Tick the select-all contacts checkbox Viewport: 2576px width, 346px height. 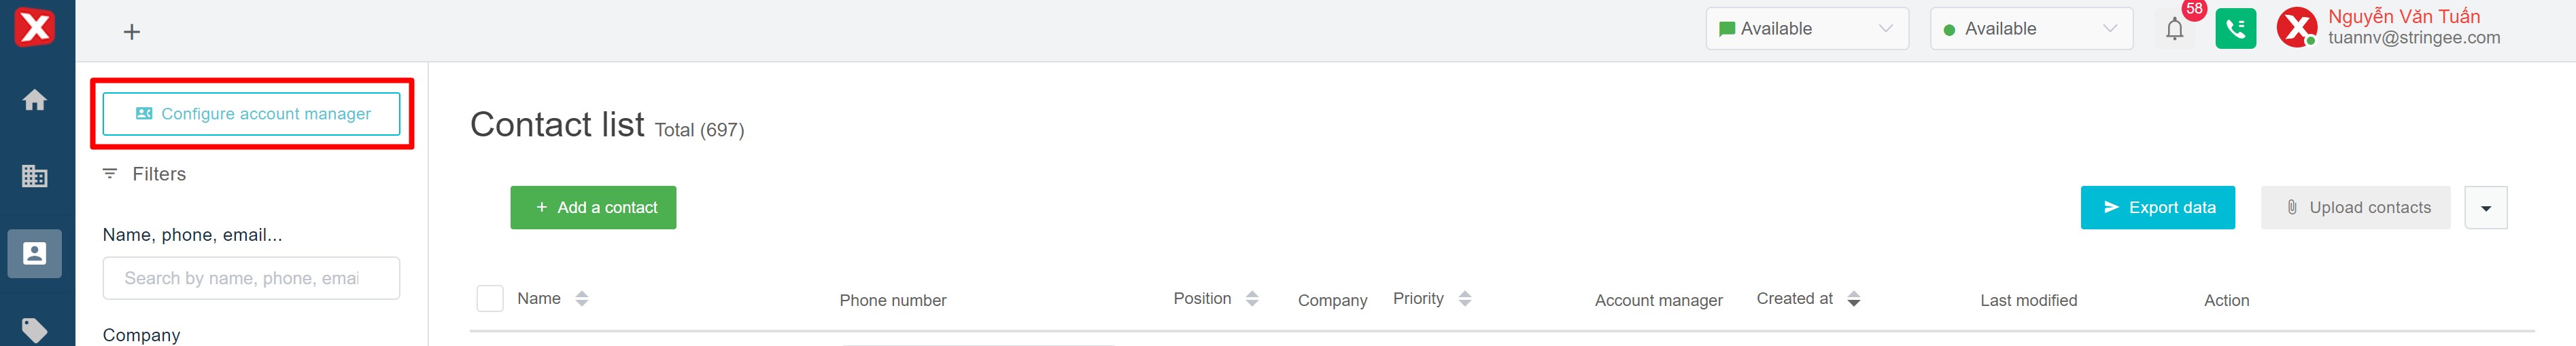click(x=490, y=298)
